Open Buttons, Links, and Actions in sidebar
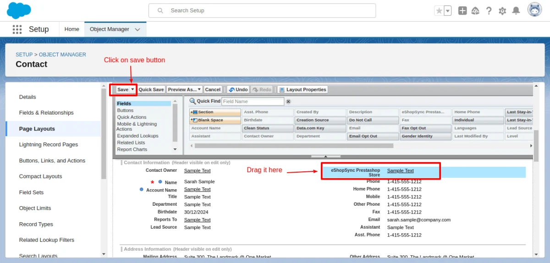The width and height of the screenshot is (550, 263). click(53, 160)
